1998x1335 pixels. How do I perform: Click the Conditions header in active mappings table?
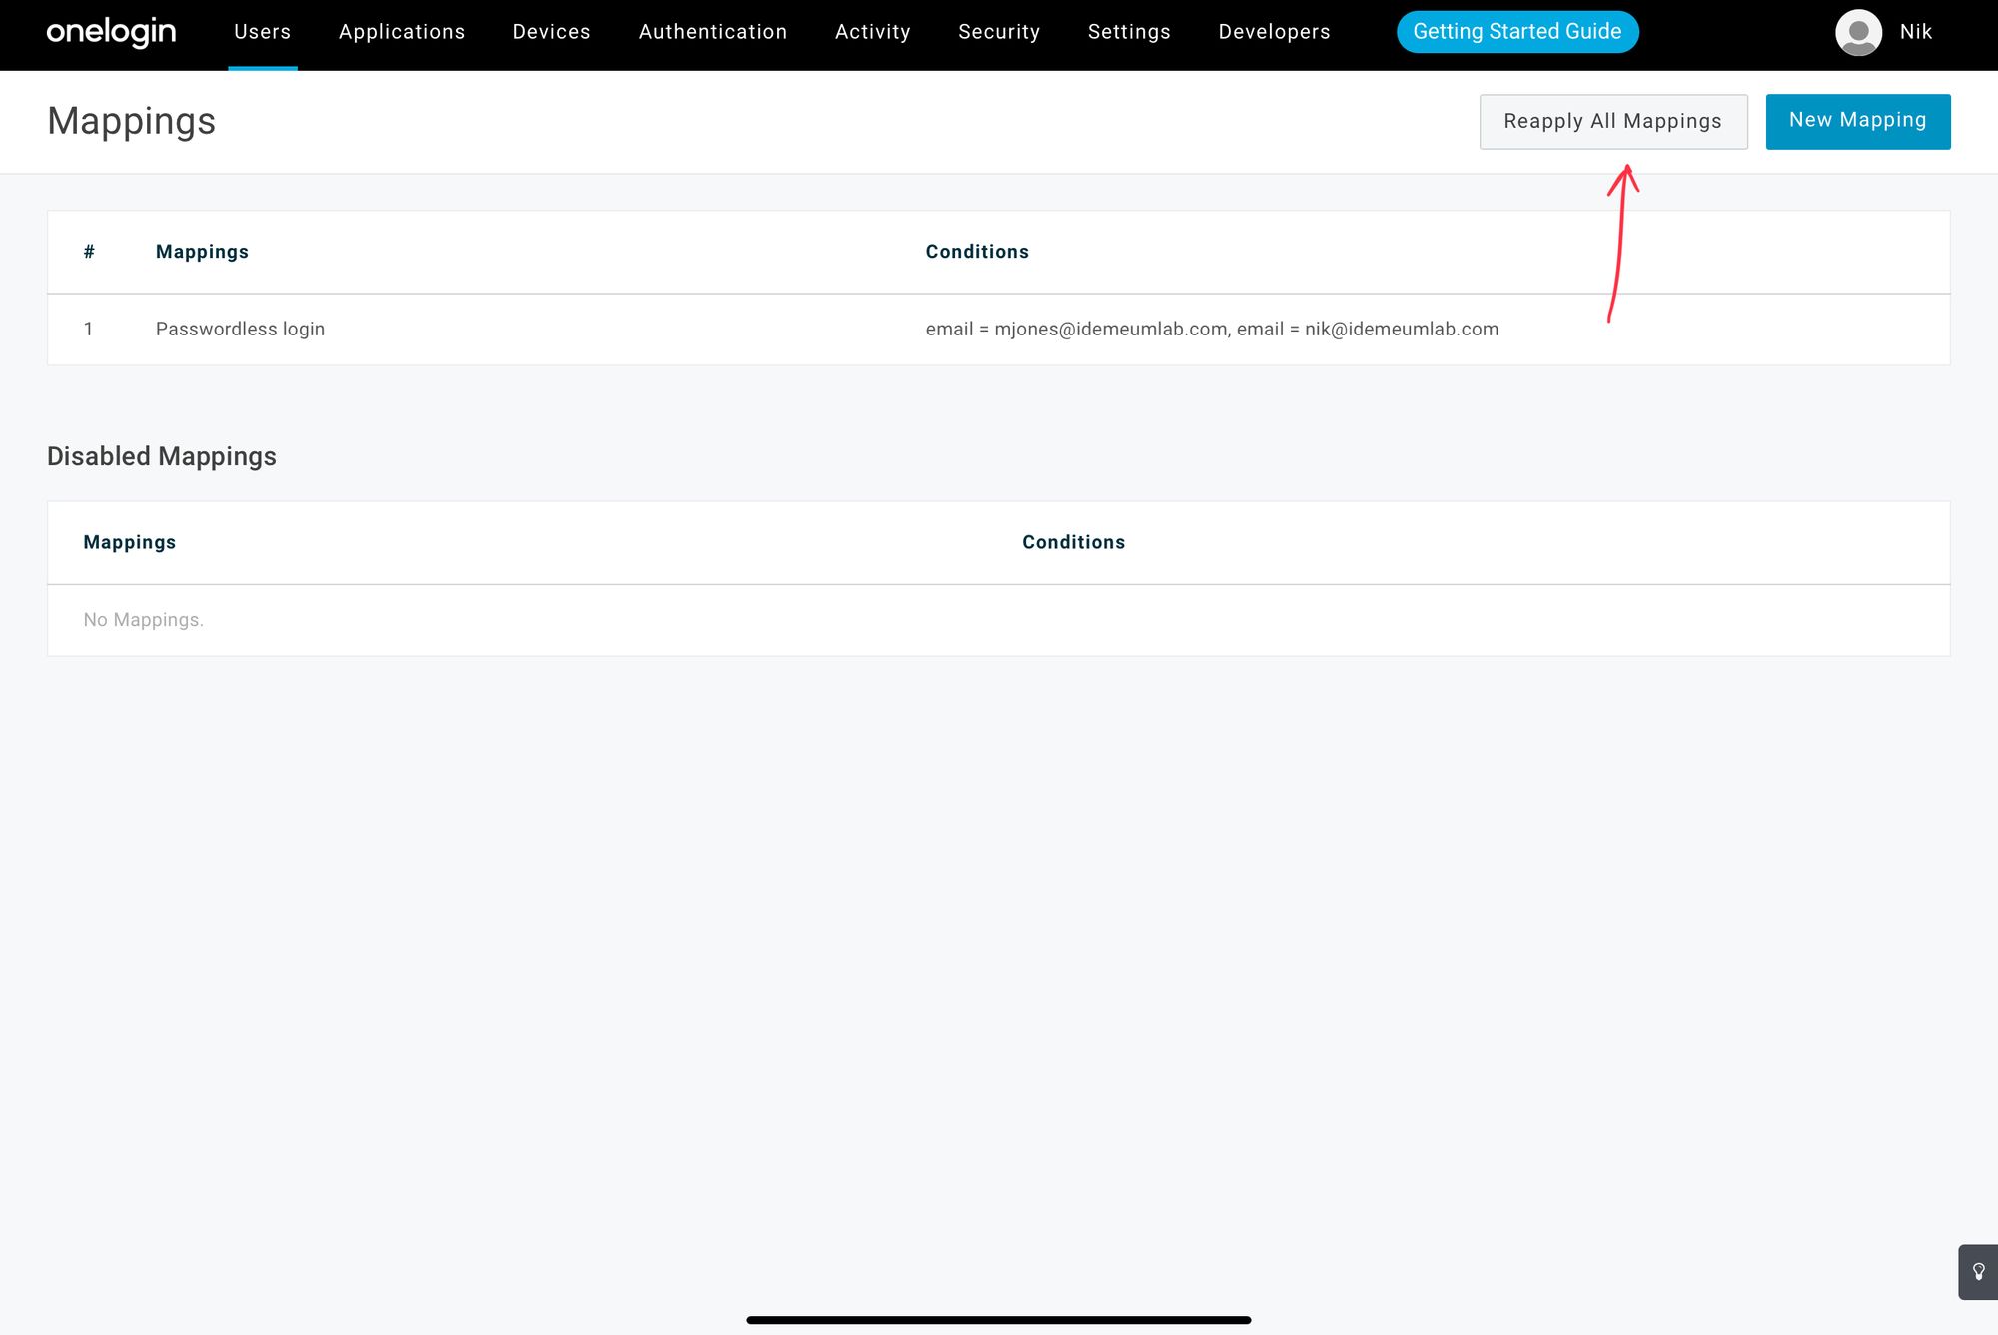click(x=977, y=252)
